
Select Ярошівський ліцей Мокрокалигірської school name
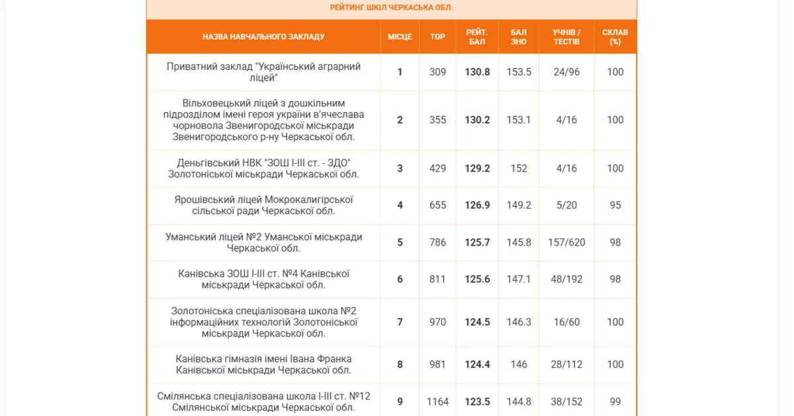263,205
